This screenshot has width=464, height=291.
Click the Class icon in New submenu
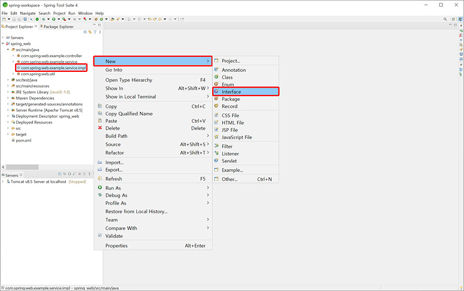tap(216, 77)
